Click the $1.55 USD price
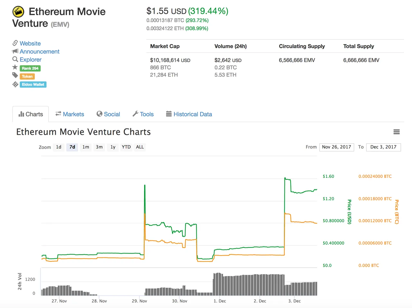 point(166,11)
